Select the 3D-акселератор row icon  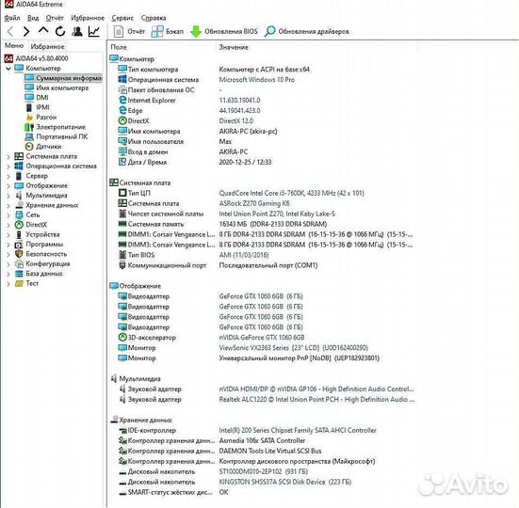coord(122,338)
